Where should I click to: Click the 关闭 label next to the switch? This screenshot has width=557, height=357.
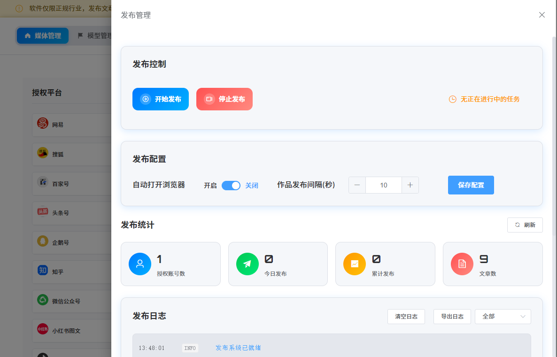pos(252,186)
